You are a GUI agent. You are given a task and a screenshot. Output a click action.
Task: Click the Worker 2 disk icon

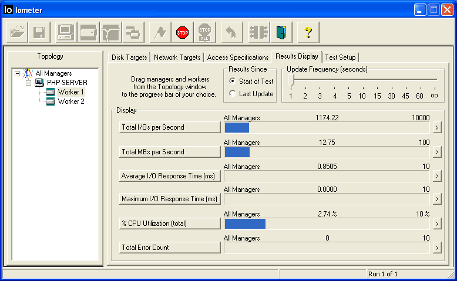(50, 101)
